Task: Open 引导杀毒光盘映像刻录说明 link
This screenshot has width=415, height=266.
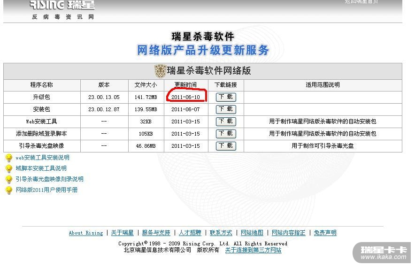Action: click(x=49, y=179)
